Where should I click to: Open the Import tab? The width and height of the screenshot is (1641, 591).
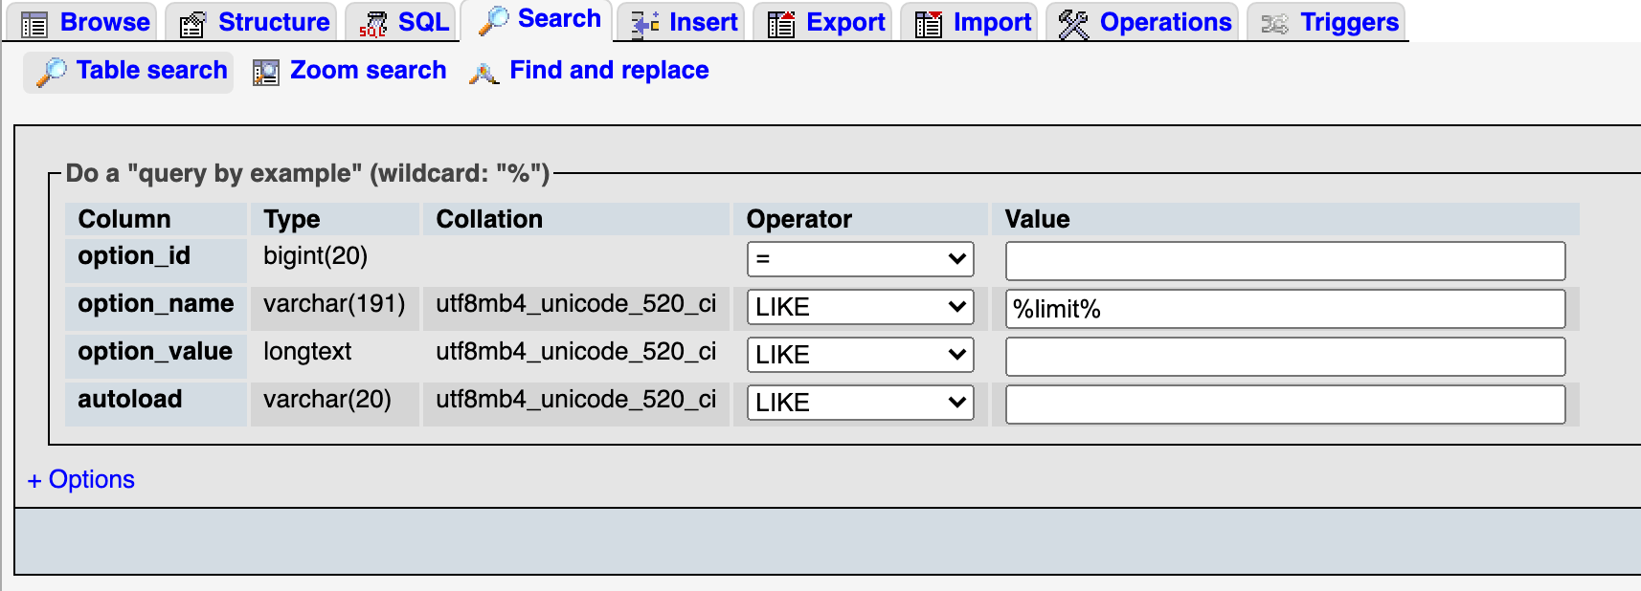coord(970,23)
